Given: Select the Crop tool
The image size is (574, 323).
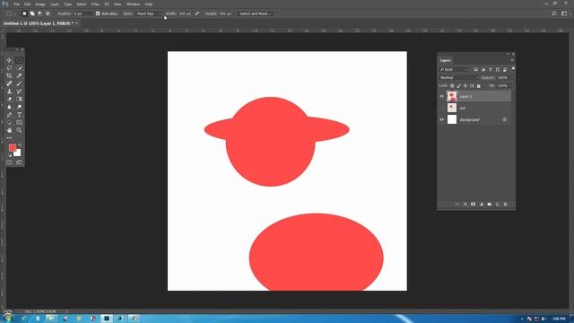Looking at the screenshot, I should click(x=10, y=75).
